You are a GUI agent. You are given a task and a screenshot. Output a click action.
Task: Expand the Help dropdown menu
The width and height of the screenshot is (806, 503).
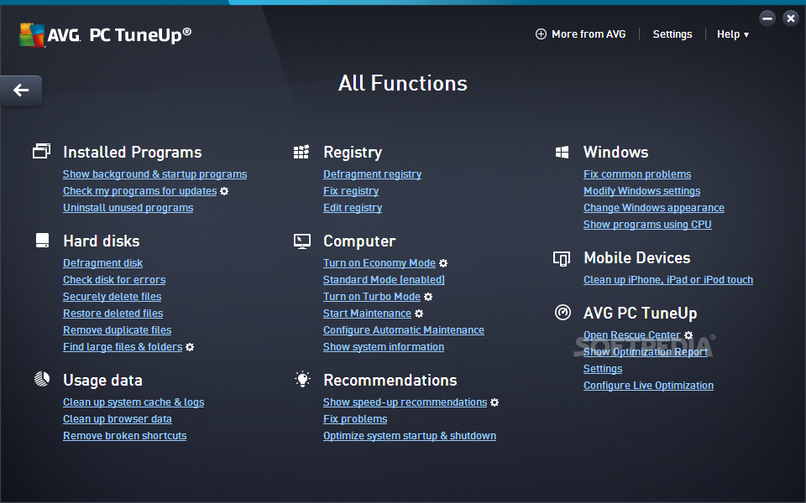(733, 34)
